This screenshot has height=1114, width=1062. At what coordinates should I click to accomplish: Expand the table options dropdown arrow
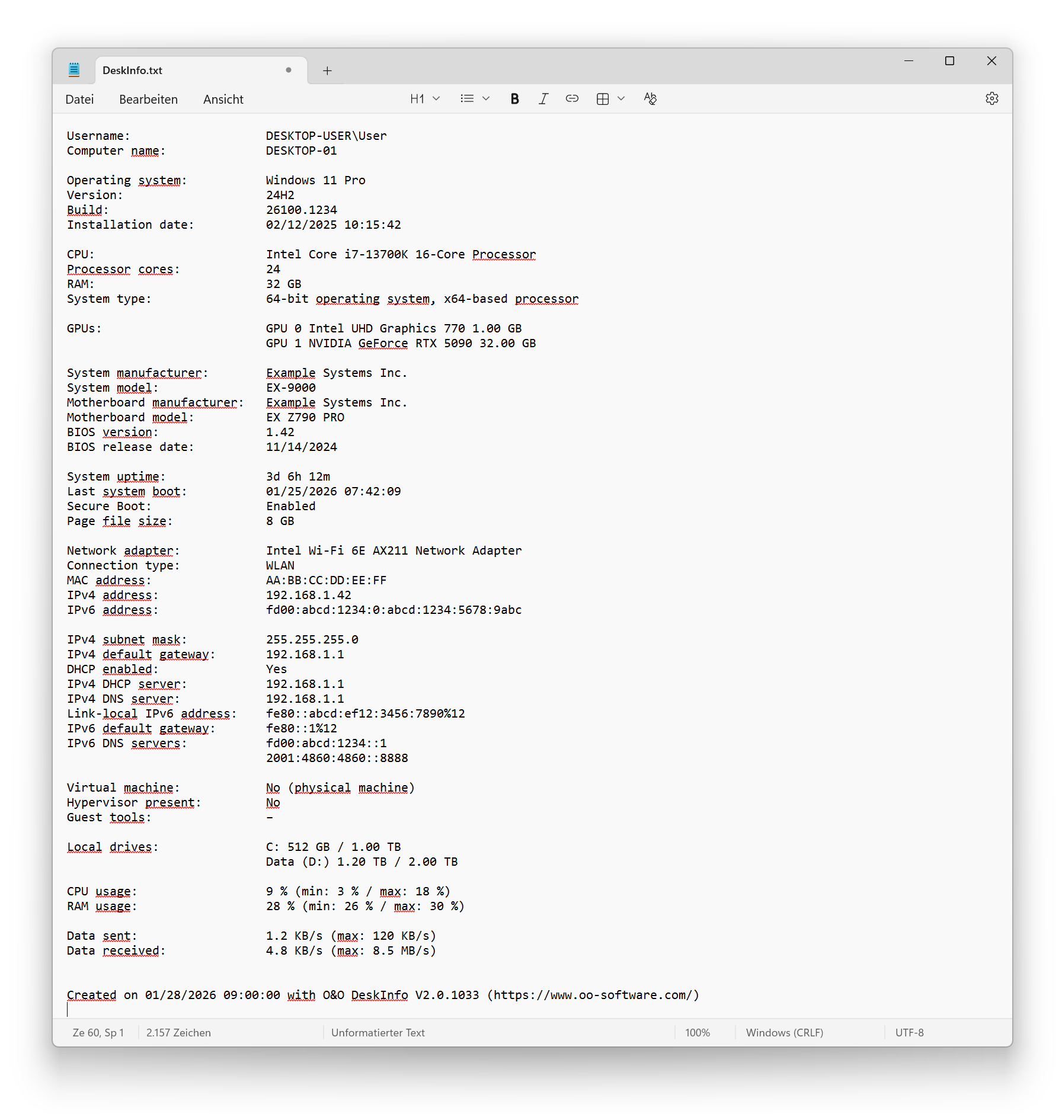point(621,99)
